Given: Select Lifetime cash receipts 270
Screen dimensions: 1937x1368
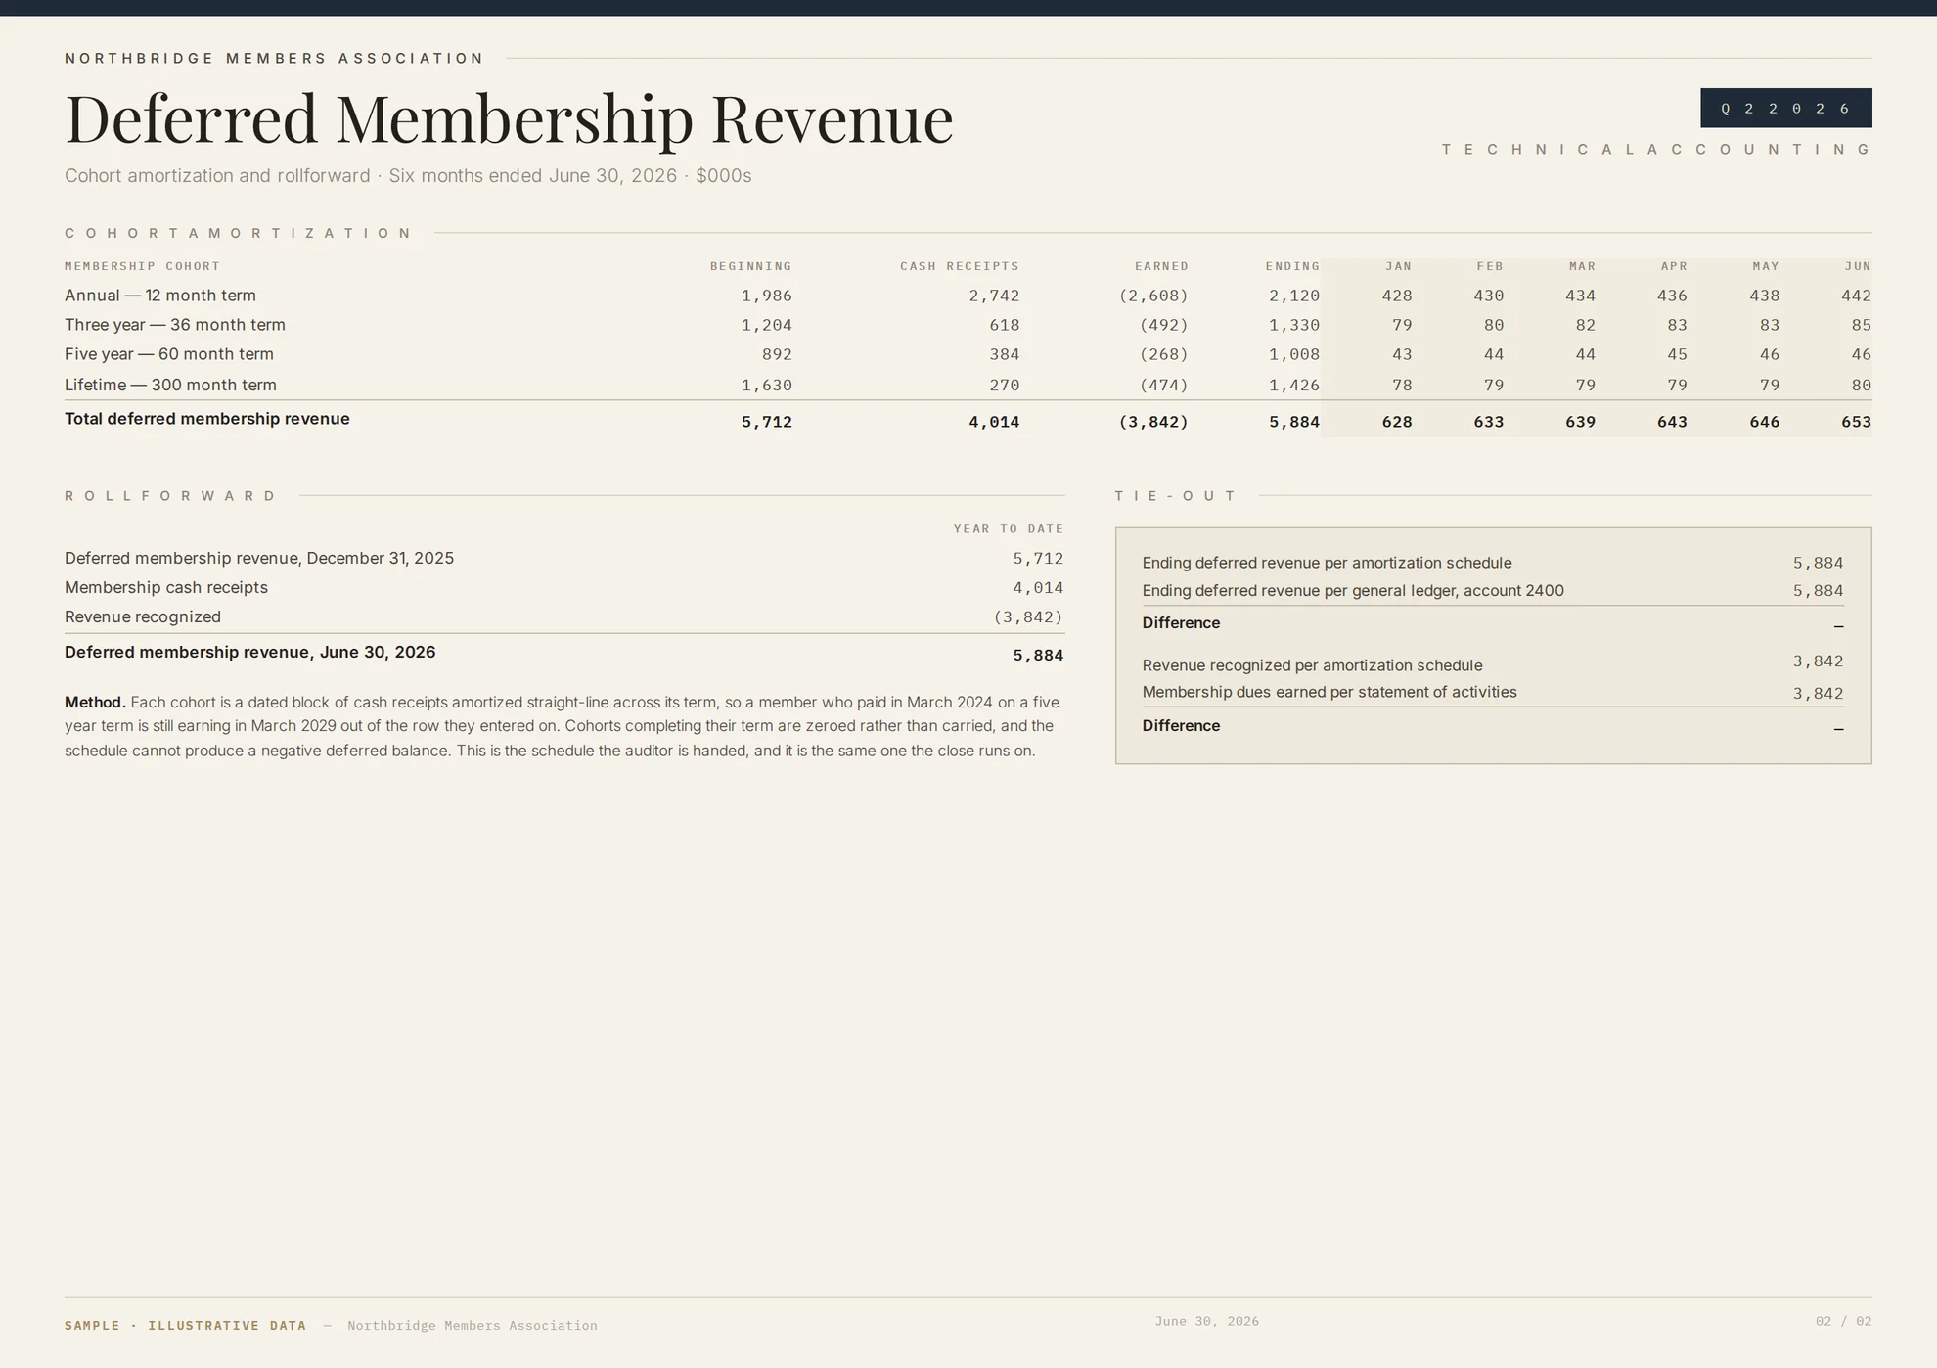Looking at the screenshot, I should 1005,386.
